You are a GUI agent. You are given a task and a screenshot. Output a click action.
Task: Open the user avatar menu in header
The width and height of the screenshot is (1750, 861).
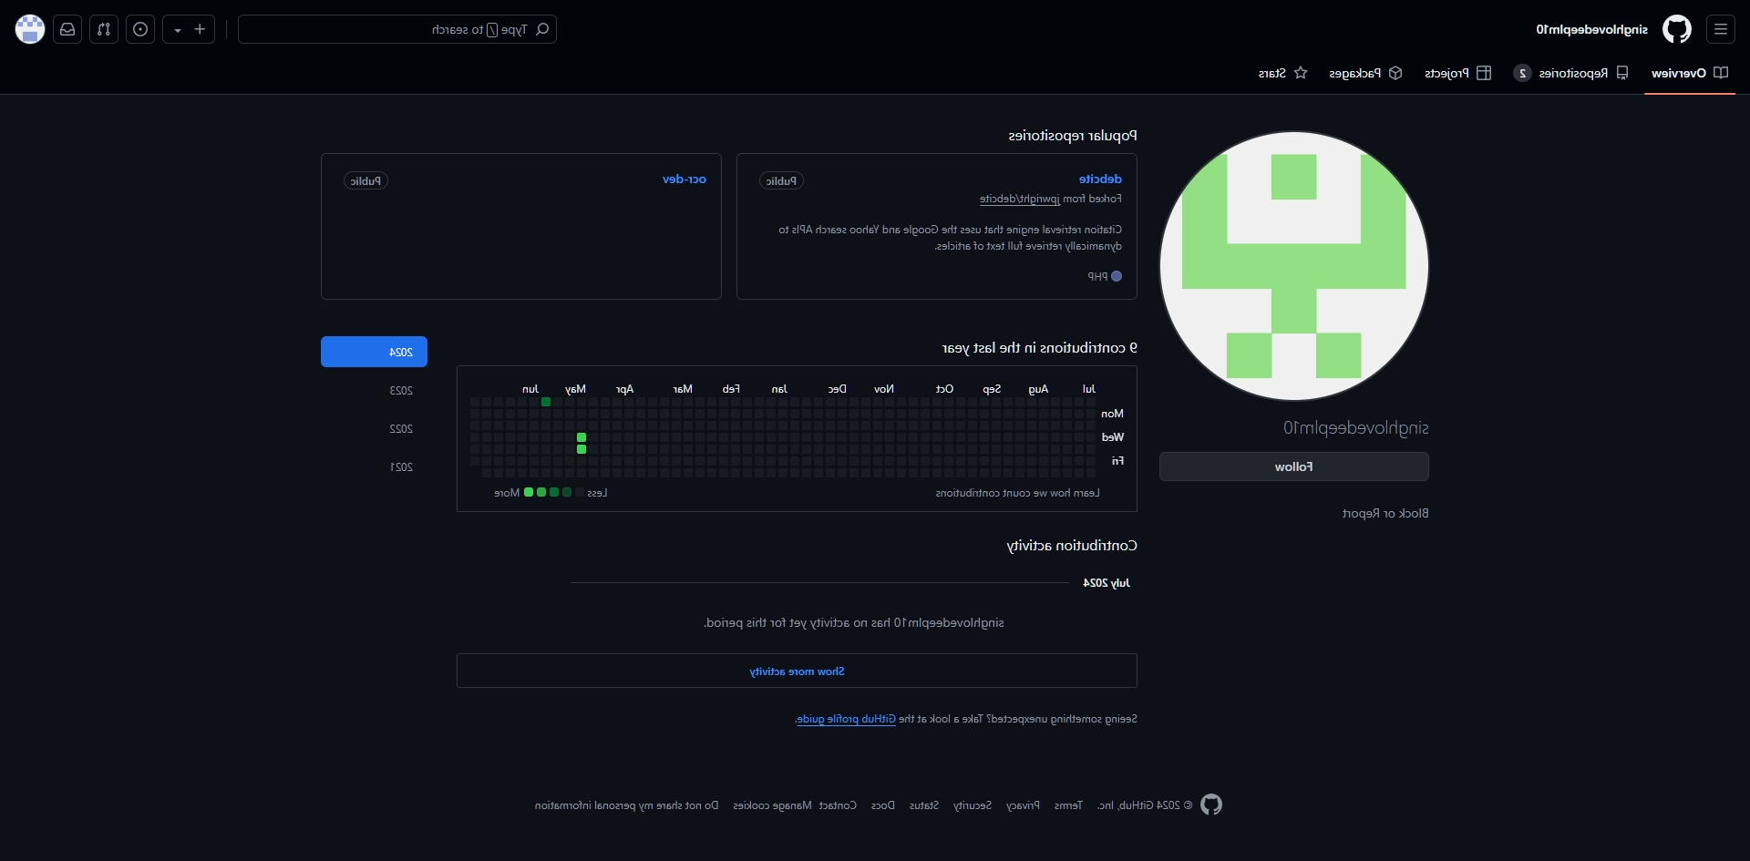click(30, 29)
